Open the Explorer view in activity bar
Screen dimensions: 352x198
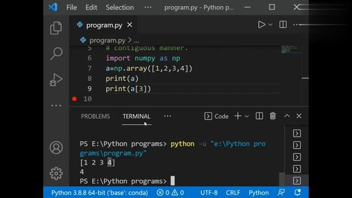pyautogui.click(x=56, y=28)
